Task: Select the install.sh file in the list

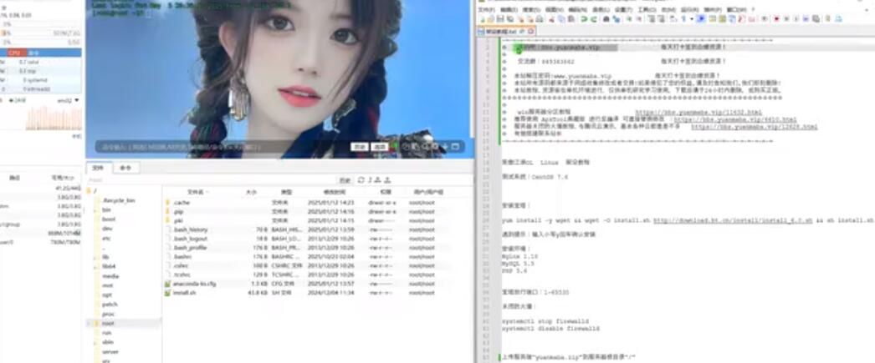Action: 184,293
